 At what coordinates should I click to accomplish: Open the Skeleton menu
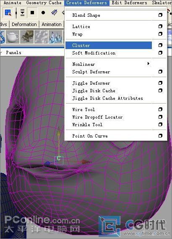point(162,3)
